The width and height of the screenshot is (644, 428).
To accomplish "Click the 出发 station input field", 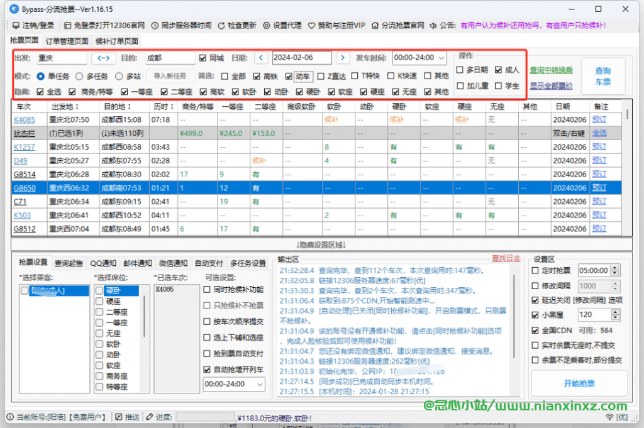I will pos(62,58).
